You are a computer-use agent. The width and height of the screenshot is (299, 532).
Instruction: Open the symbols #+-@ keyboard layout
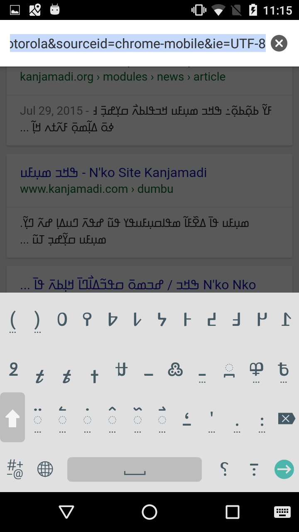tap(15, 469)
